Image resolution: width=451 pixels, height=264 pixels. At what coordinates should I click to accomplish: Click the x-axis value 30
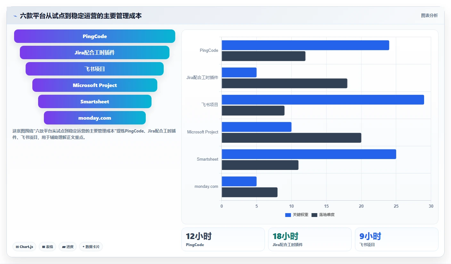(x=431, y=206)
